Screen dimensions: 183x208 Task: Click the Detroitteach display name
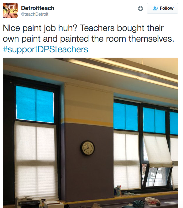pos(38,8)
